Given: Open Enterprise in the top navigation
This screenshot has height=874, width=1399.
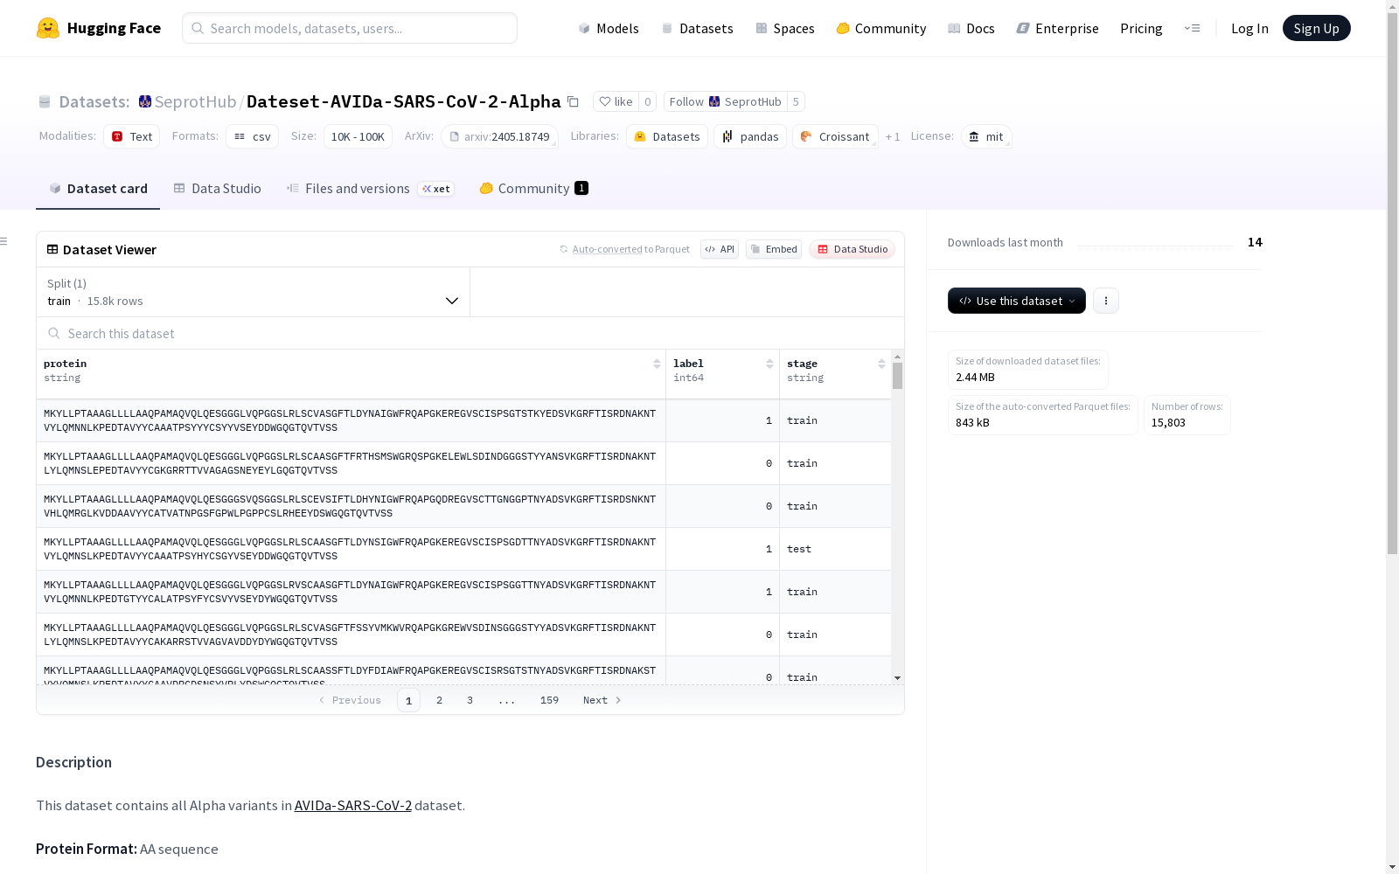Looking at the screenshot, I should pos(1057,28).
